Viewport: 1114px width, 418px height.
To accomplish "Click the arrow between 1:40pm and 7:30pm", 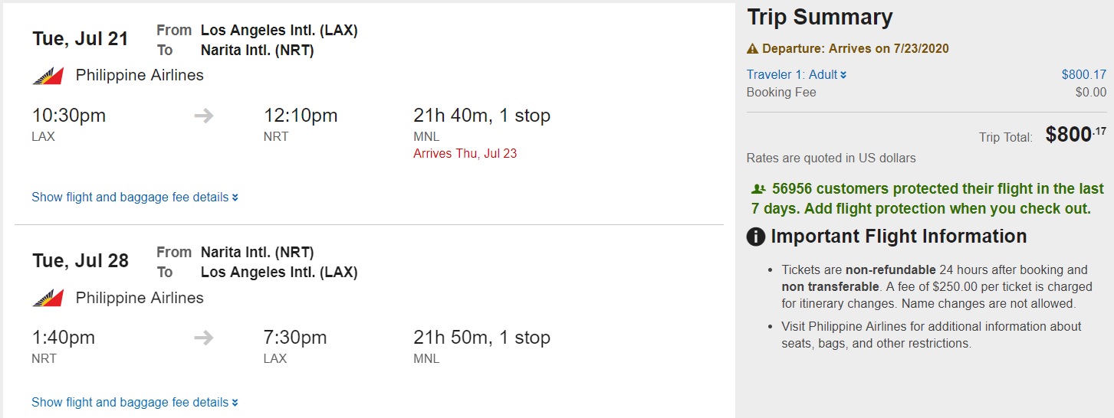I will click(x=203, y=338).
